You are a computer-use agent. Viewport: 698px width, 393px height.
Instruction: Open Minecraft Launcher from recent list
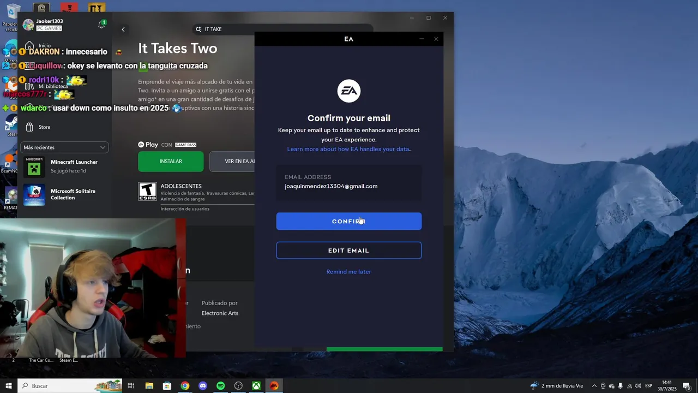pyautogui.click(x=65, y=166)
